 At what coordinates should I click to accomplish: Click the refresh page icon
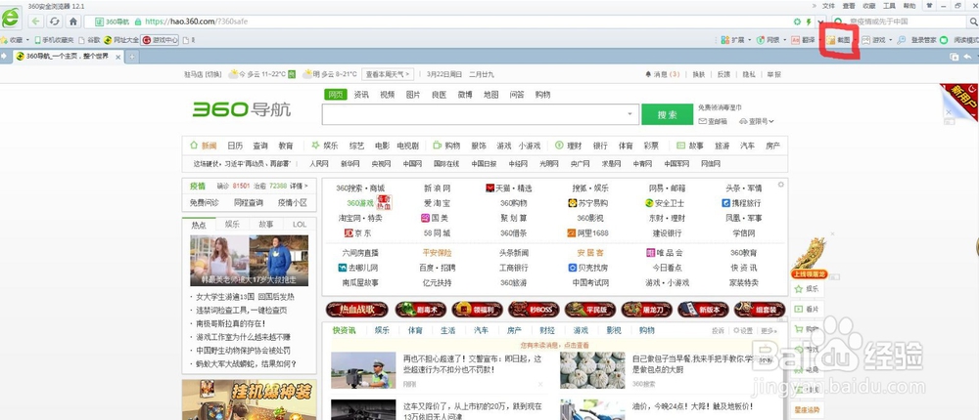pos(54,21)
